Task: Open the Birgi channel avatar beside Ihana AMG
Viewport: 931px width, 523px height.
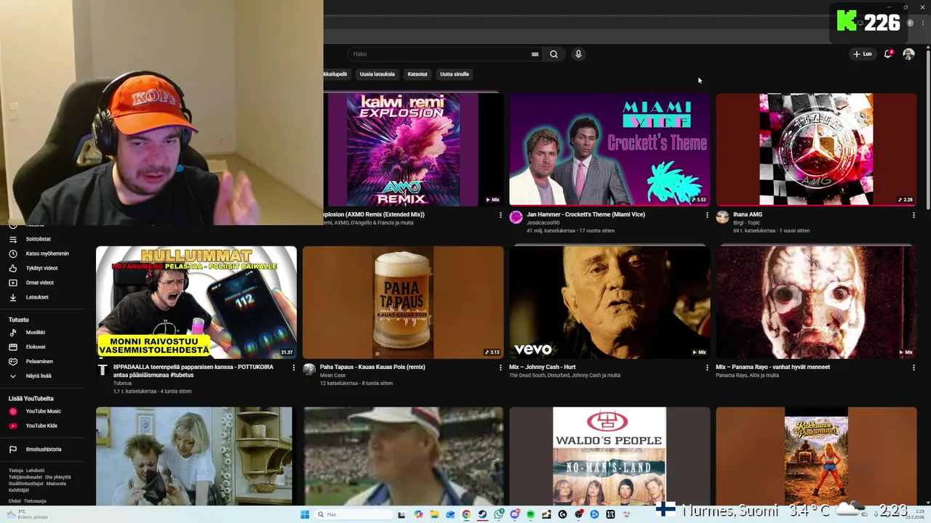Action: 722,217
